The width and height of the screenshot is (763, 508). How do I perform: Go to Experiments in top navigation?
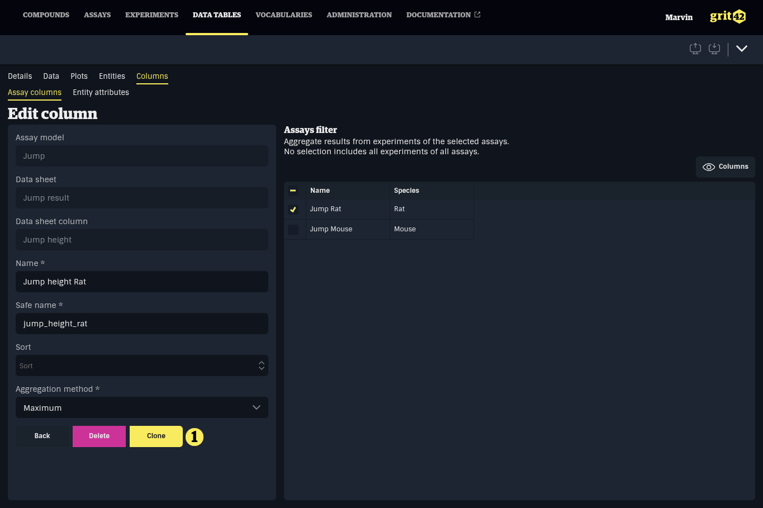(x=151, y=15)
